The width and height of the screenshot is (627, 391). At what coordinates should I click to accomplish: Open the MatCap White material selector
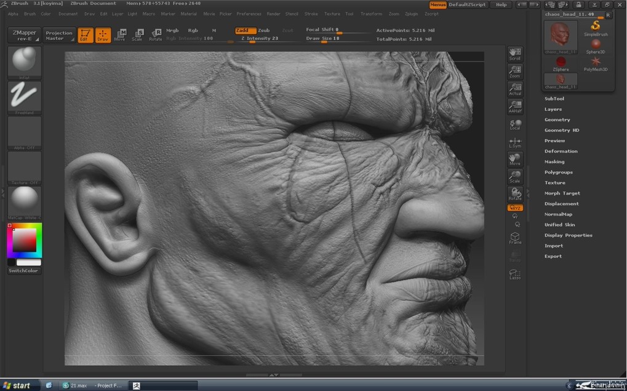(25, 203)
